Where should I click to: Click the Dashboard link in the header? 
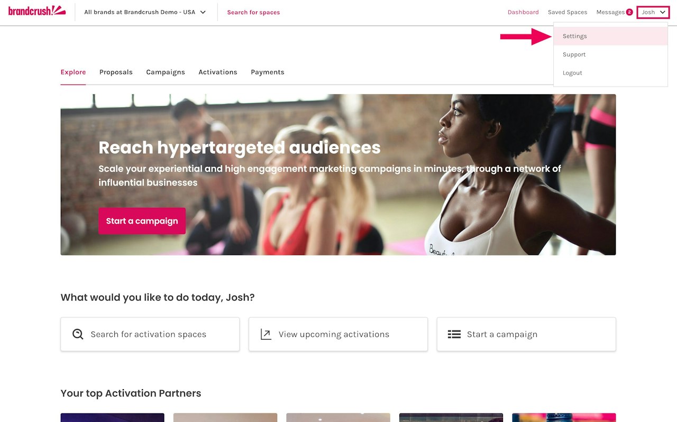click(523, 12)
